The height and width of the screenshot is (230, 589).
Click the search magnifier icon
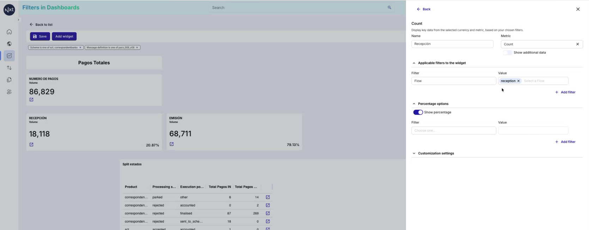point(389,7)
